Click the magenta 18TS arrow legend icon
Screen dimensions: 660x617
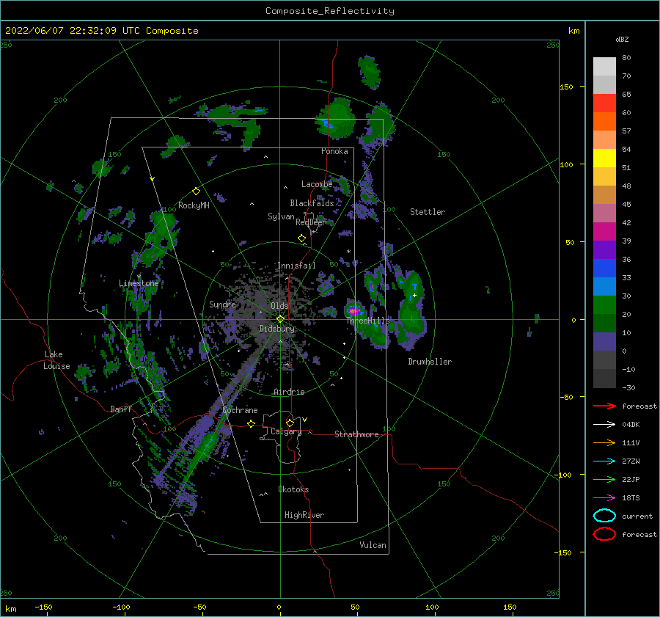click(604, 498)
